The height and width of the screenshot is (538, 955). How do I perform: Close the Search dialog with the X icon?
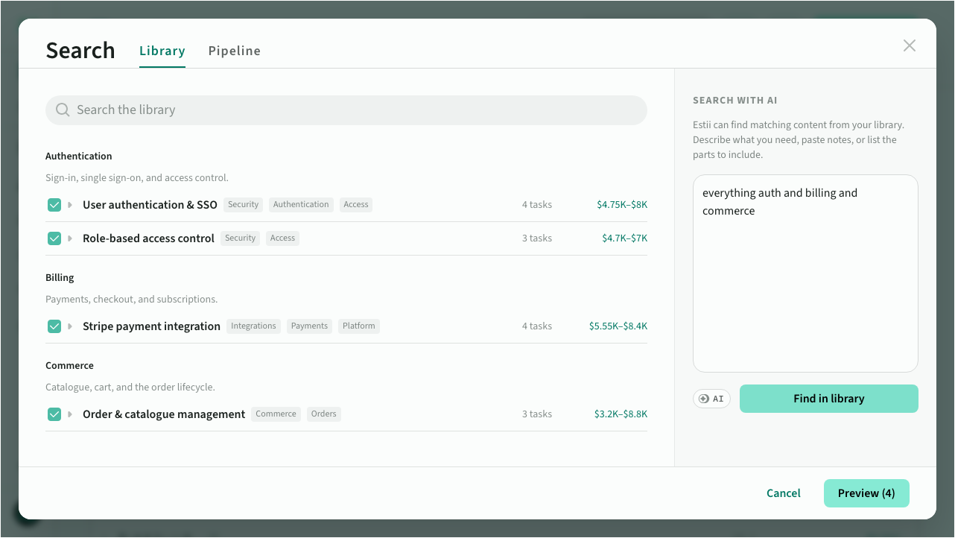pos(910,45)
